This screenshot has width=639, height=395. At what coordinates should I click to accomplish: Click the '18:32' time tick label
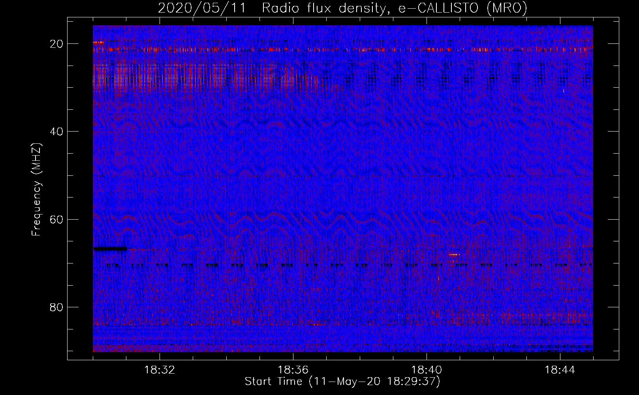tap(160, 370)
